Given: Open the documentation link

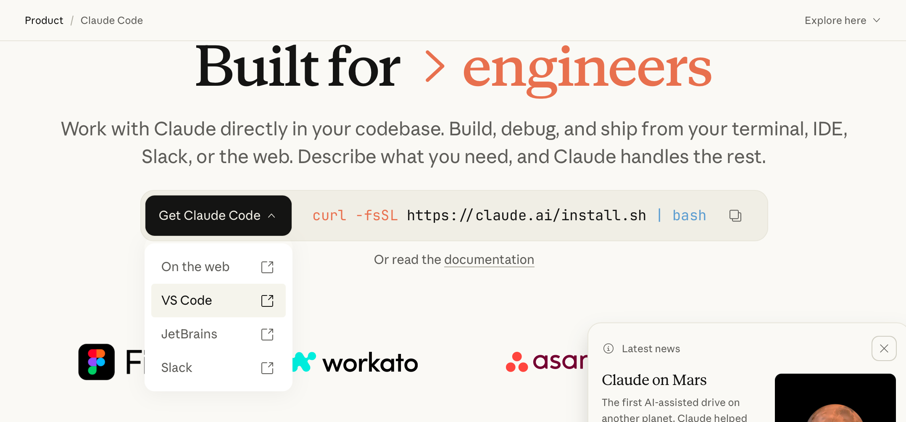Looking at the screenshot, I should [489, 260].
